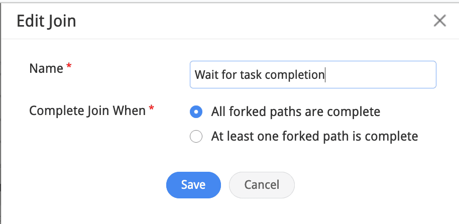This screenshot has width=459, height=224.
Task: Click the Complete Join When label
Action: (88, 110)
